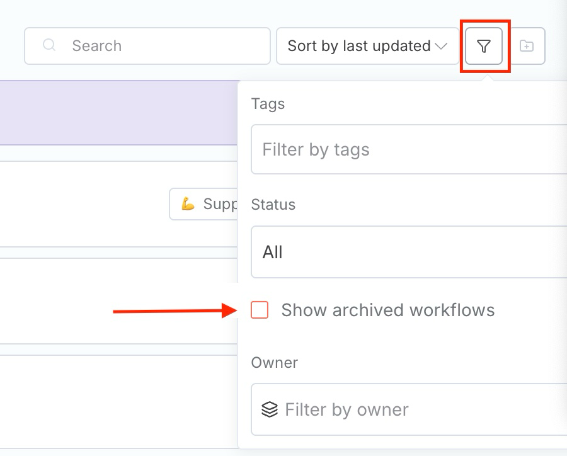Click the layers icon in Owner filter
Image resolution: width=567 pixels, height=456 pixels.
[x=270, y=410]
